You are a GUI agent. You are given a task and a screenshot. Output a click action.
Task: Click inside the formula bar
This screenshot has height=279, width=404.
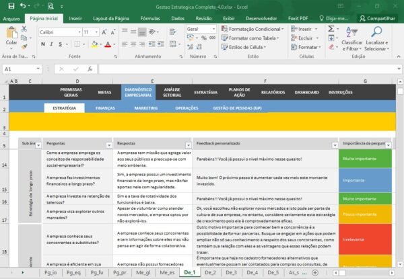[x=248, y=69]
